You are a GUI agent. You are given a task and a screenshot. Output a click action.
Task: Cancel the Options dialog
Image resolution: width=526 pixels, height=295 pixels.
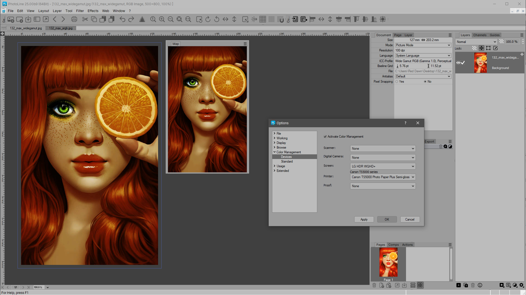(410, 219)
